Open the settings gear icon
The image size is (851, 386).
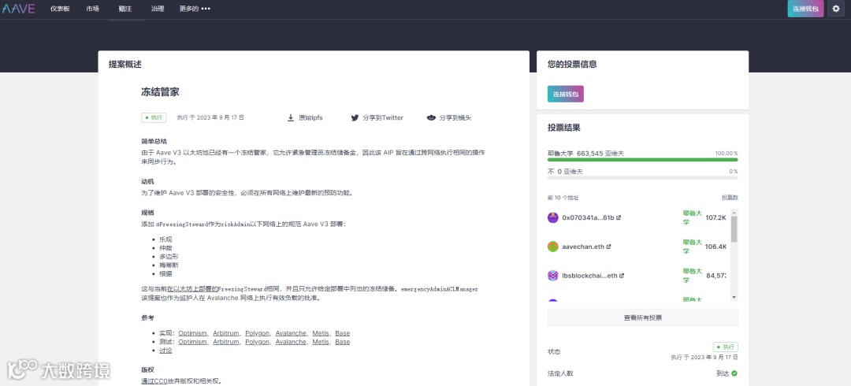pyautogui.click(x=836, y=9)
